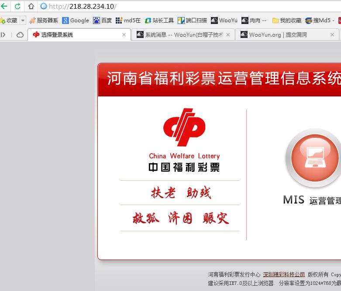The height and width of the screenshot is (291, 341).
Task: Expand the dropdown arrow next to 收藏
Action: click(x=23, y=21)
